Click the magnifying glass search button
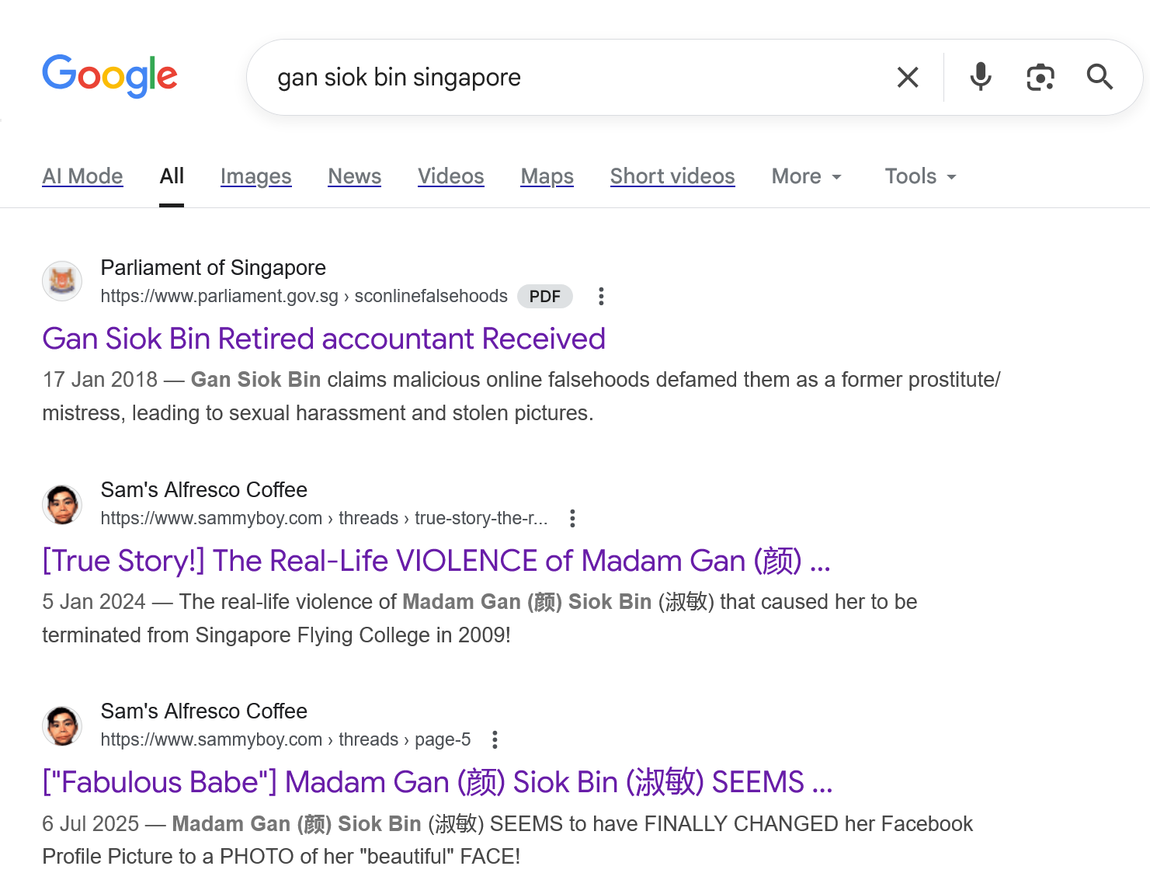1150x873 pixels. (x=1100, y=78)
